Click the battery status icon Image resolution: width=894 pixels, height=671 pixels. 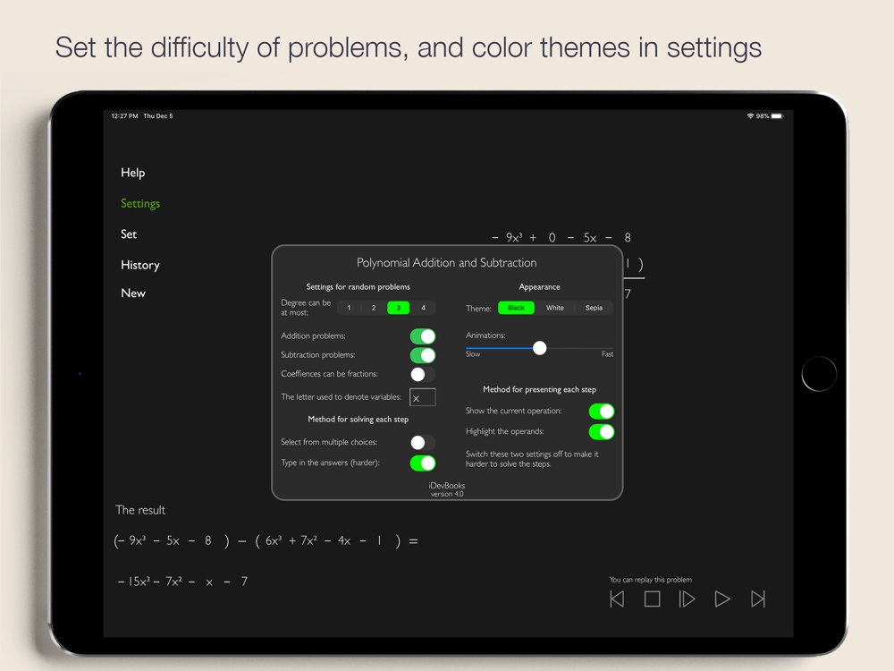(777, 115)
